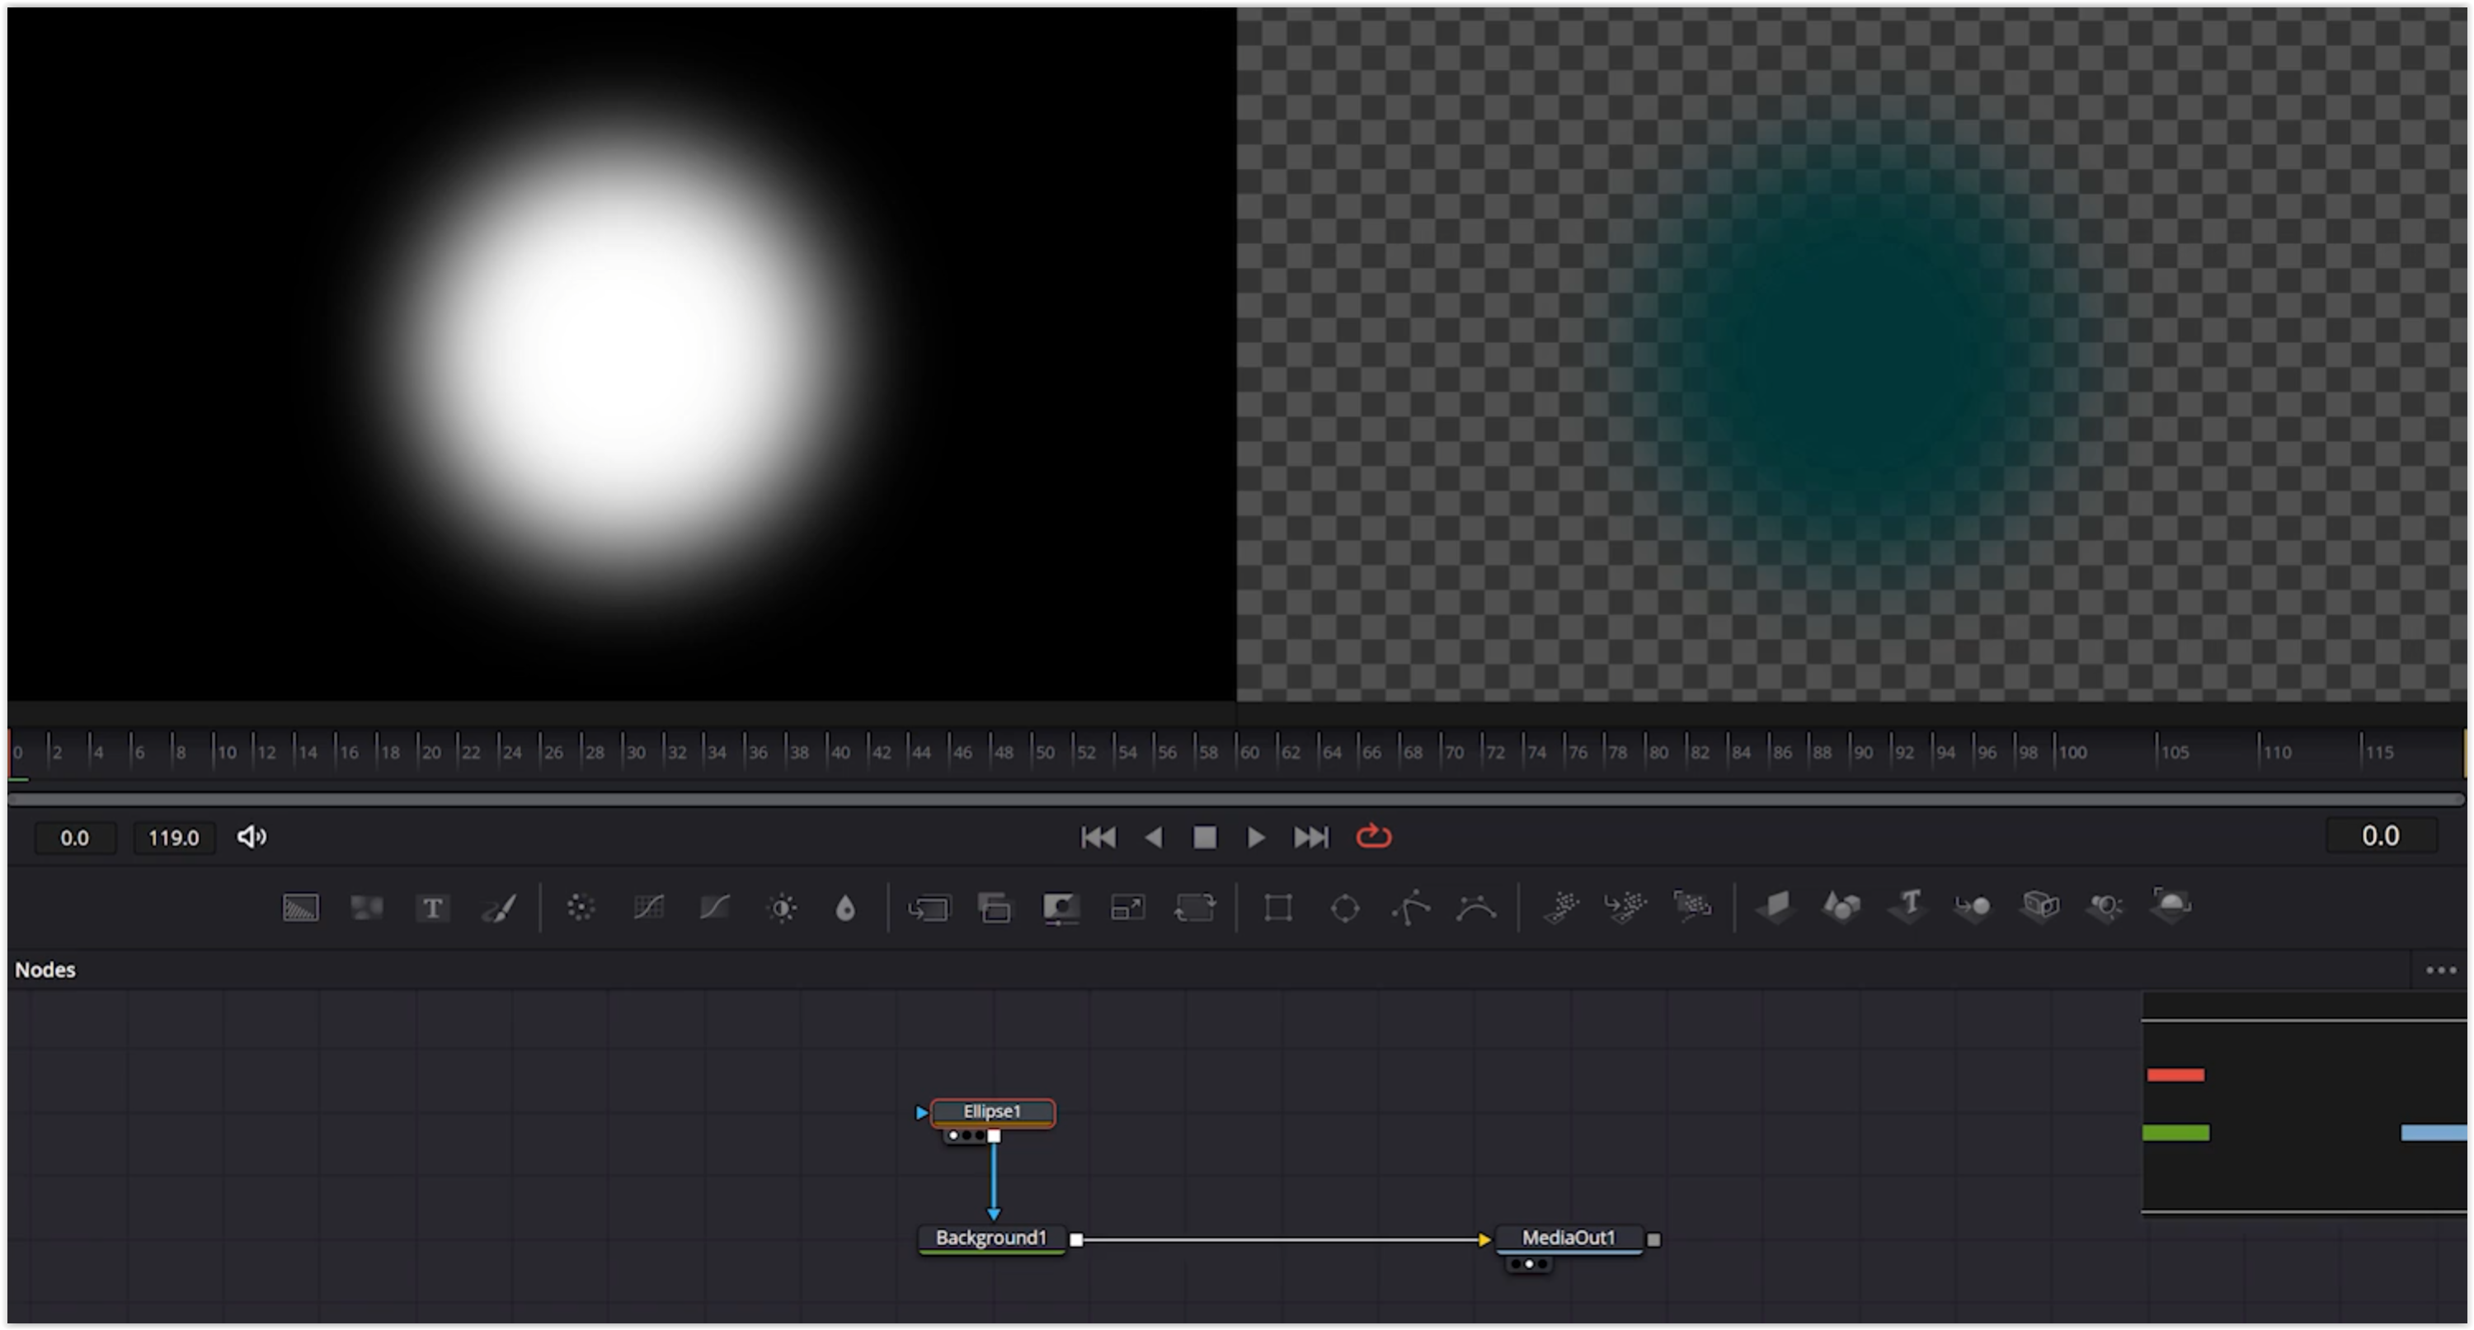2474x1330 pixels.
Task: Select the Text+ tool icon
Action: 433,908
